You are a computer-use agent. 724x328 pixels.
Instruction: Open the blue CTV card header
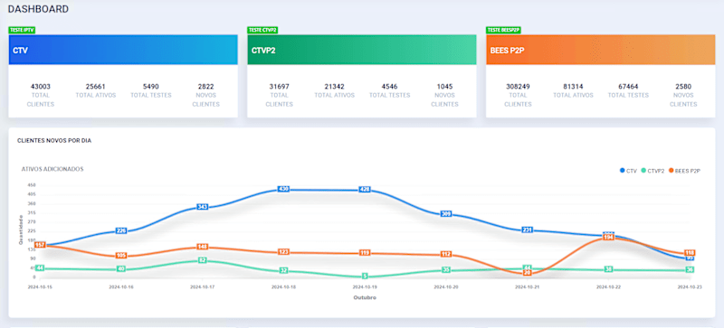[x=123, y=50]
